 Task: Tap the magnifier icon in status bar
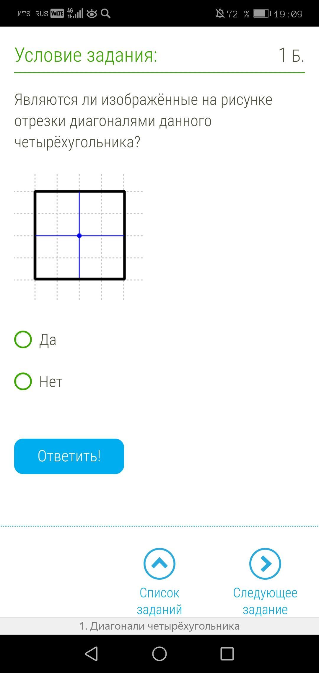(105, 14)
